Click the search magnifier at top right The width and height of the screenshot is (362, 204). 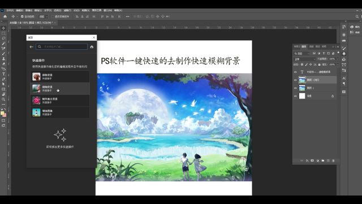coord(357,16)
